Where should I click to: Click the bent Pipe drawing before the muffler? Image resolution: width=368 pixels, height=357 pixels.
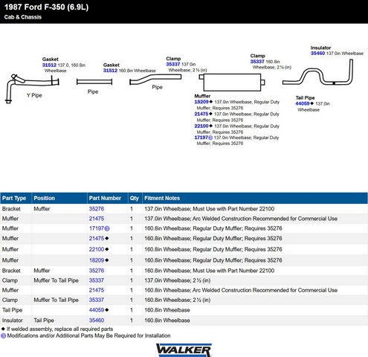pyautogui.click(x=155, y=80)
